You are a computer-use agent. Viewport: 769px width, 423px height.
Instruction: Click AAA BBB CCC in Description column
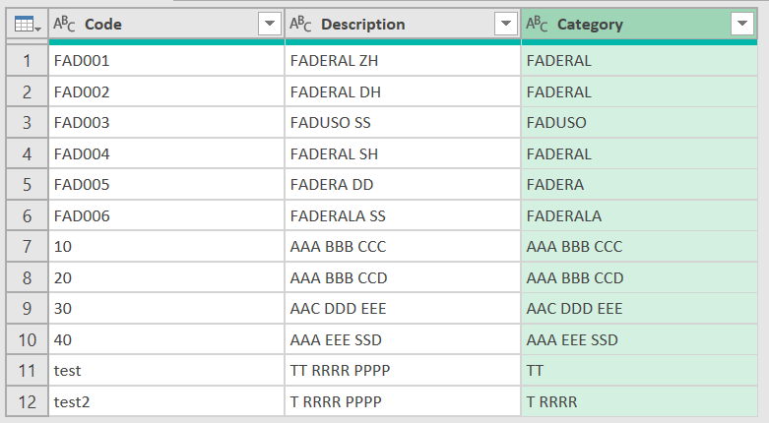tap(403, 247)
